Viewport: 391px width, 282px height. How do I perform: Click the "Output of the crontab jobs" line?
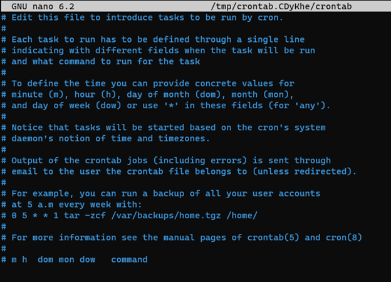(x=170, y=160)
